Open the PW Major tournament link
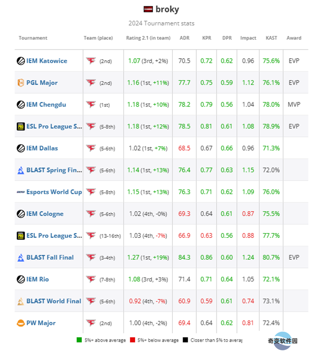323x351 pixels. [x=41, y=323]
